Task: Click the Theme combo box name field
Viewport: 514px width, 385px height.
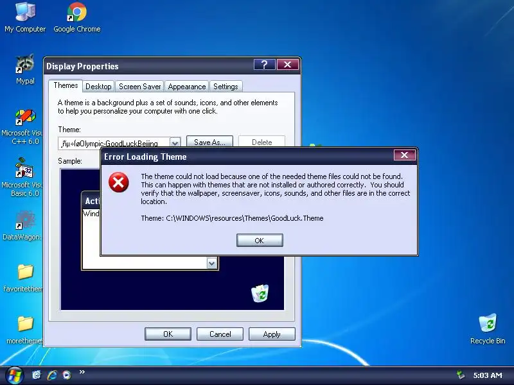Action: pos(114,143)
